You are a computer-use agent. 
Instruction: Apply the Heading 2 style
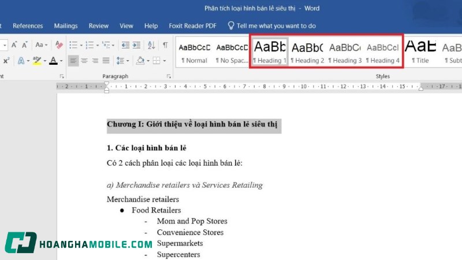coord(307,51)
